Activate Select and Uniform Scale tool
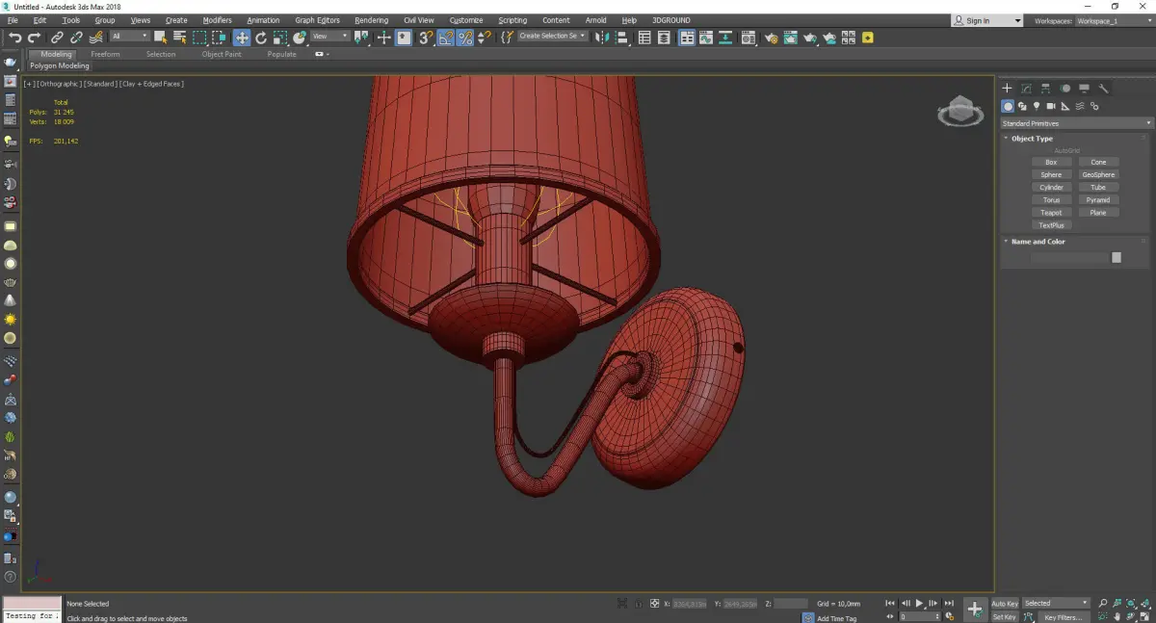 tap(280, 38)
